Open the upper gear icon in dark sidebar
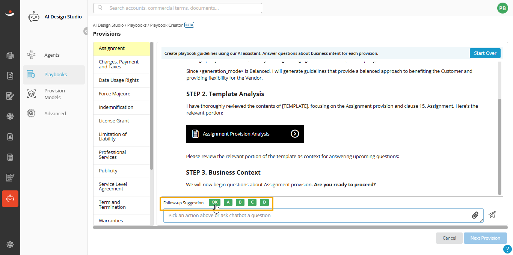513x255 pixels. click(x=10, y=116)
